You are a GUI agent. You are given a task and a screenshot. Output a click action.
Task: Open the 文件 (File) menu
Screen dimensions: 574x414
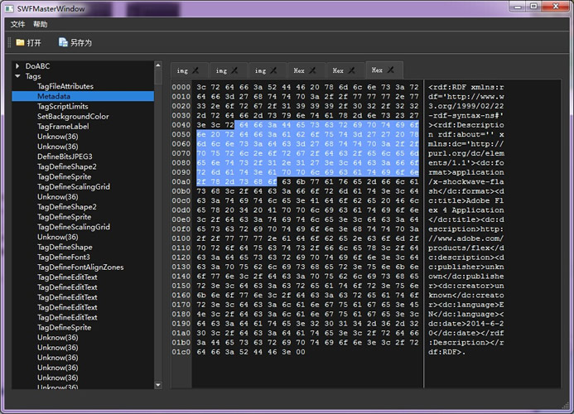(17, 24)
